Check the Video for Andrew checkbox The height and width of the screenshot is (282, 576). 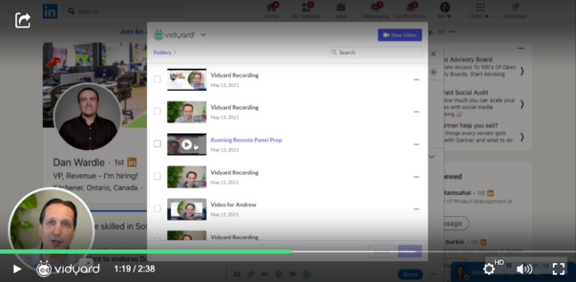[x=157, y=208]
